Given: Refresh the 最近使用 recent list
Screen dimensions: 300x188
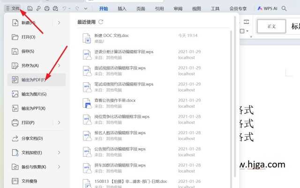Looking at the screenshot, I should tap(101, 22).
